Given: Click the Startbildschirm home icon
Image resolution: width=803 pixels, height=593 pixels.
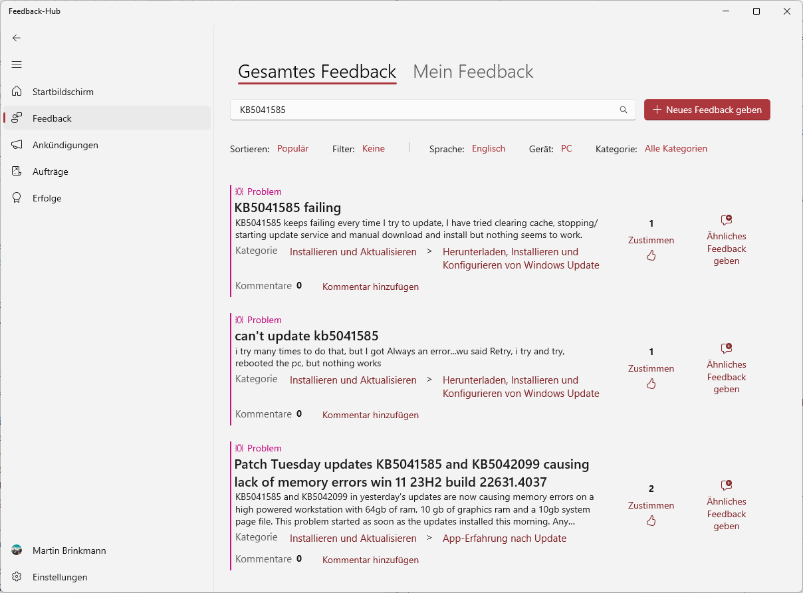Looking at the screenshot, I should click(x=17, y=91).
